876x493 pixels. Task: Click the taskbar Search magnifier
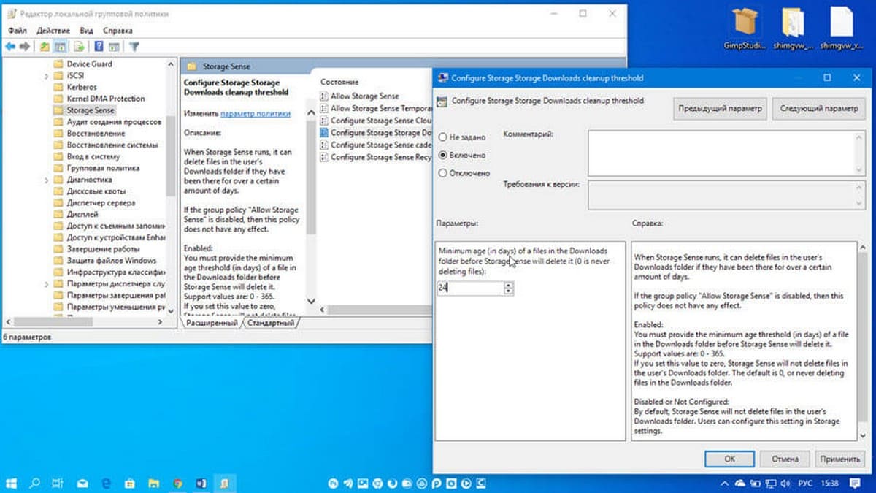click(34, 483)
